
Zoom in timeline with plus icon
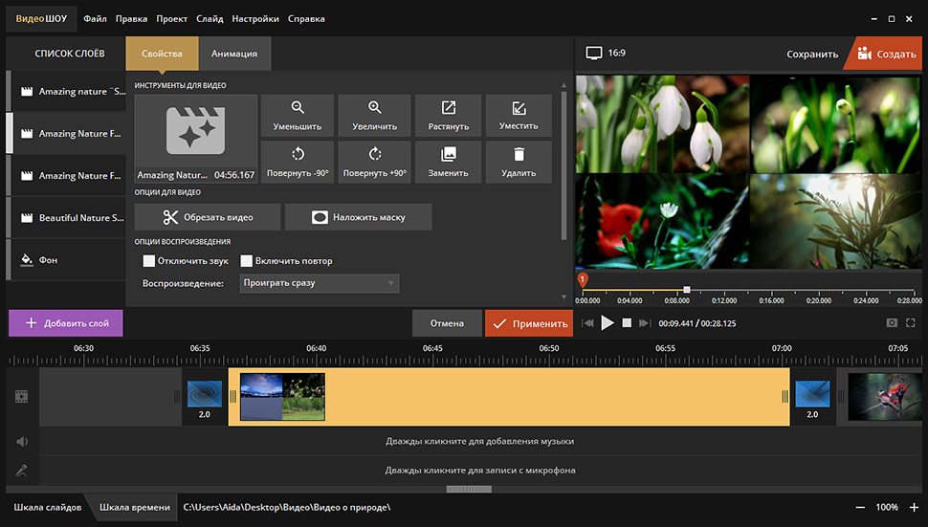click(914, 508)
